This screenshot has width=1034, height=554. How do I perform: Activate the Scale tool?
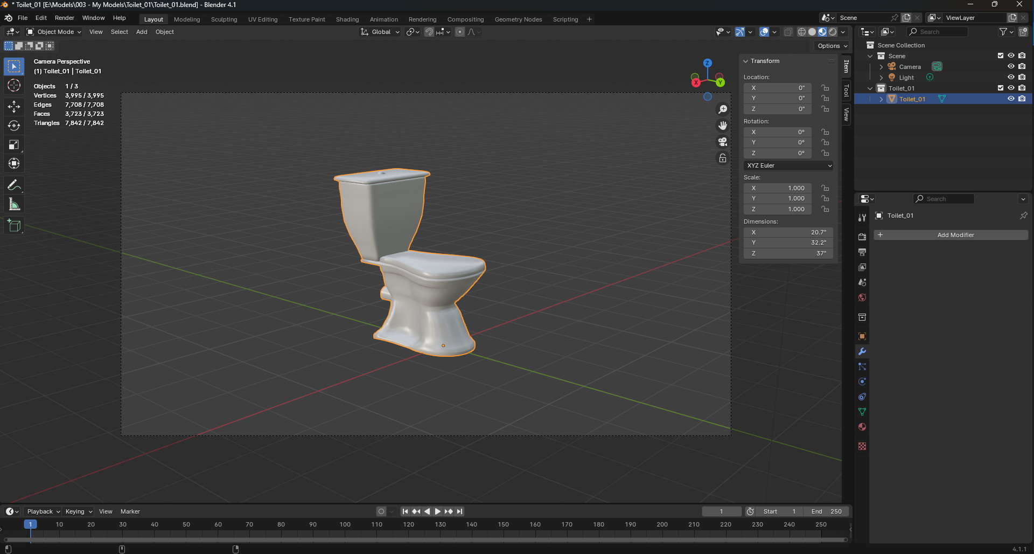pos(14,144)
